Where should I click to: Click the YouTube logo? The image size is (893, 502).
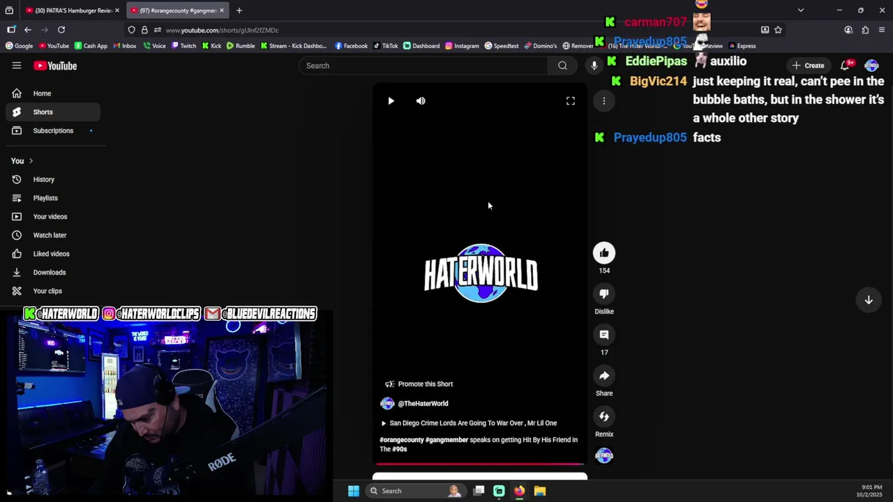55,66
